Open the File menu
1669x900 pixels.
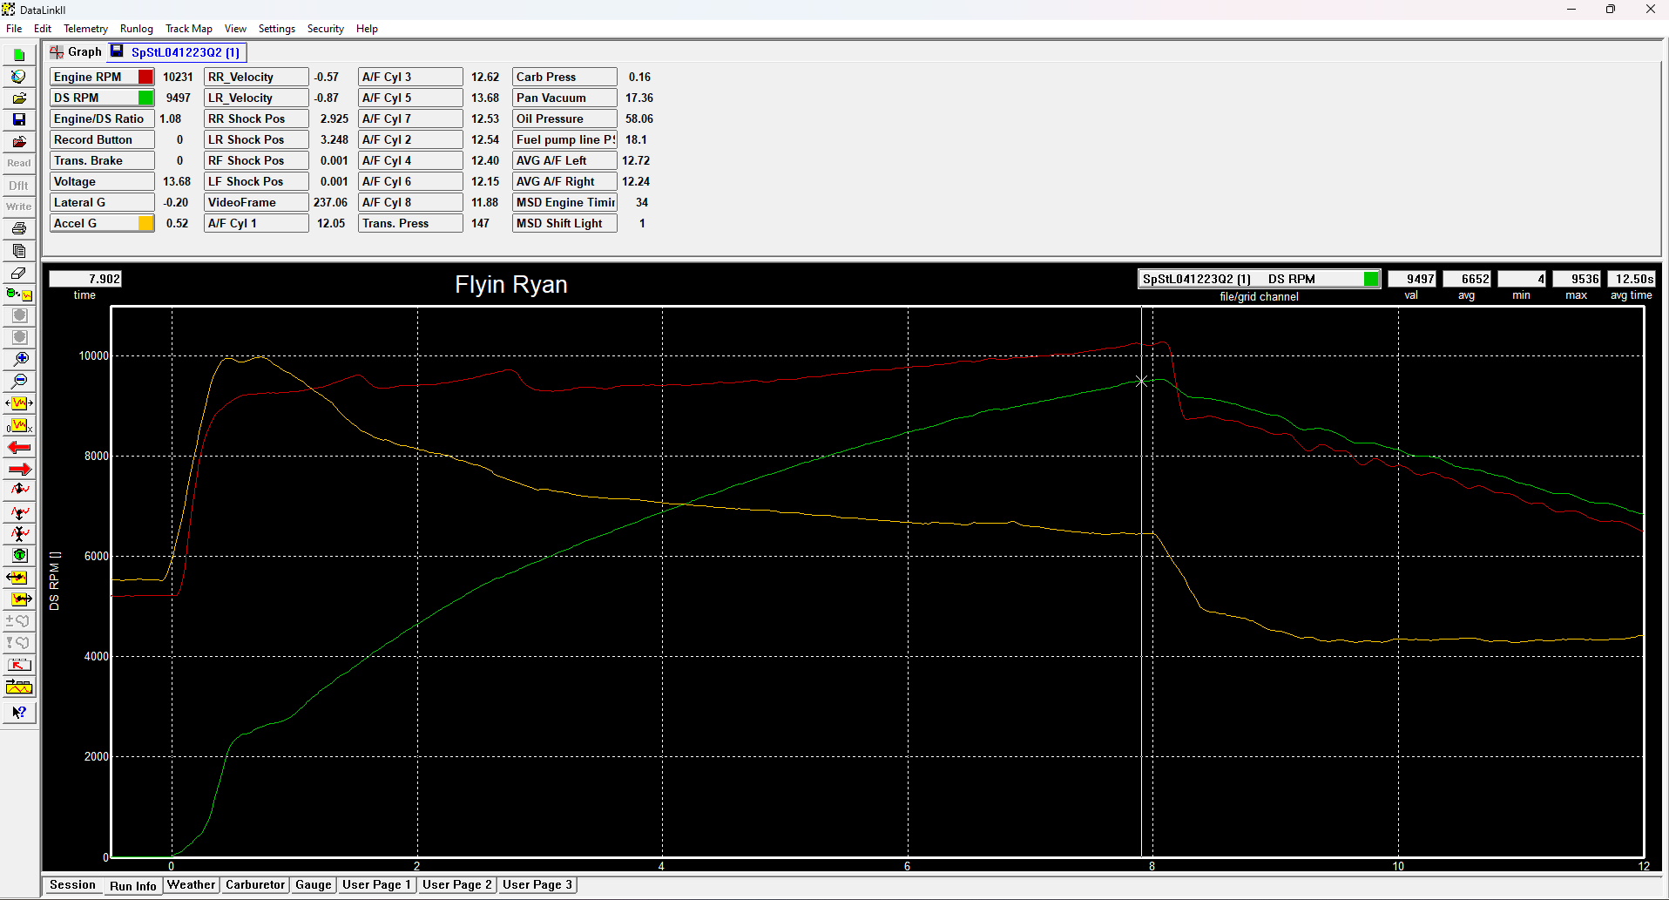(x=14, y=29)
